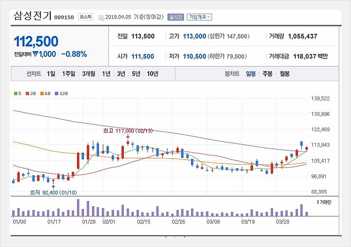Image resolution: width=351 pixels, height=247 pixels.
Task: Select the 3개월 line chart tab
Action: [x=89, y=74]
